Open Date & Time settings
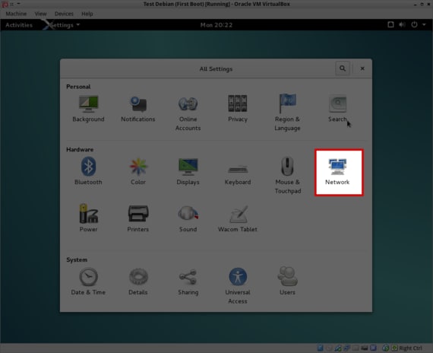433x353 pixels. [88, 281]
